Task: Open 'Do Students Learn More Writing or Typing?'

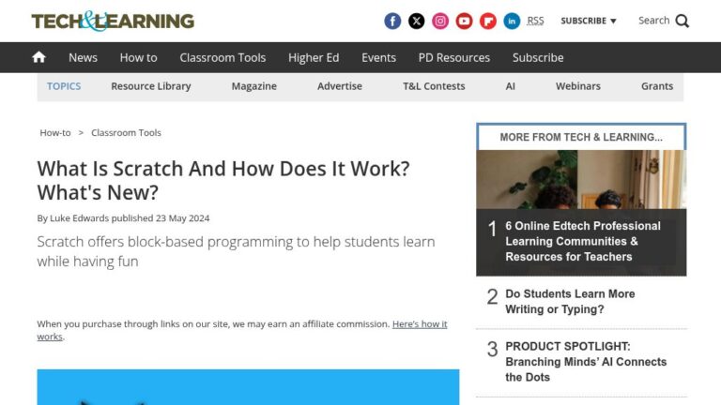Action: click(x=570, y=302)
